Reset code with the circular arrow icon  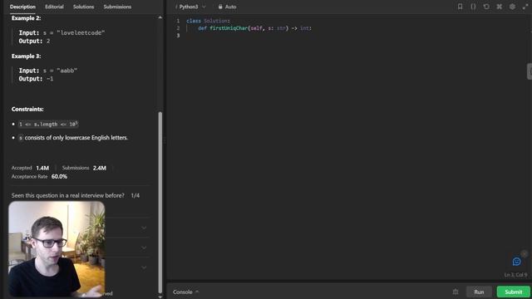coord(486,7)
